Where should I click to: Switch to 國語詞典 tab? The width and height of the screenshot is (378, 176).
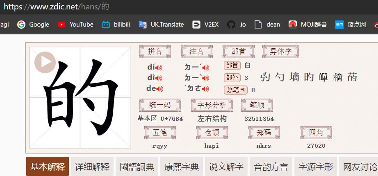point(137,166)
